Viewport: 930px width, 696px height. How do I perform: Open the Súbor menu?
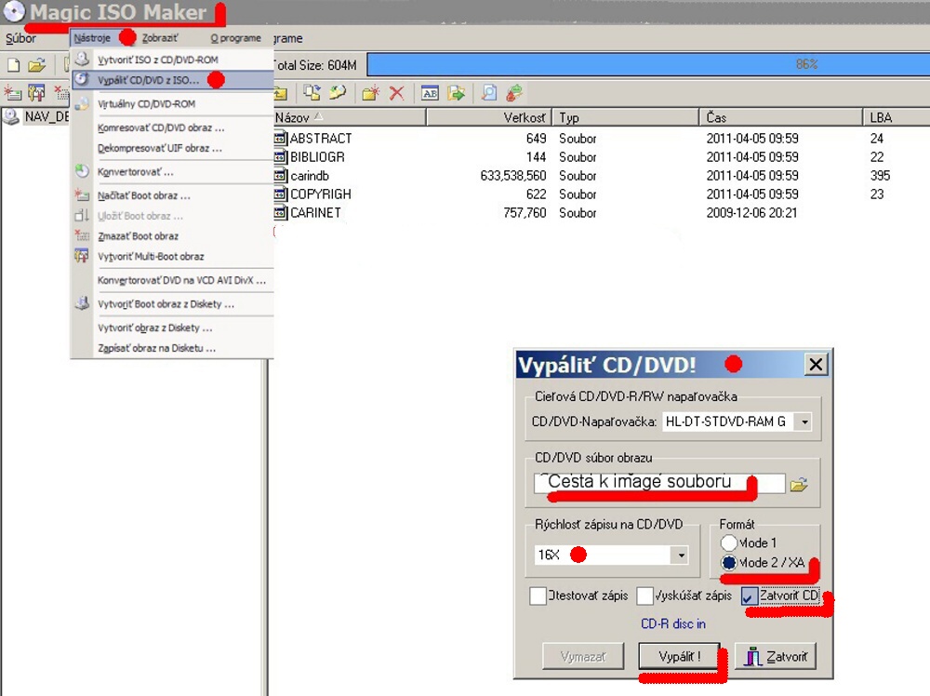pyautogui.click(x=20, y=38)
